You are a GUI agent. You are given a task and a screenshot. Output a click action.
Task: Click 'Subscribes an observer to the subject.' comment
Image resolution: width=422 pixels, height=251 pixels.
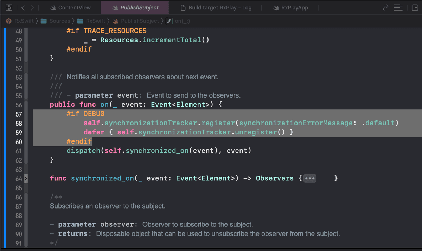coord(108,206)
